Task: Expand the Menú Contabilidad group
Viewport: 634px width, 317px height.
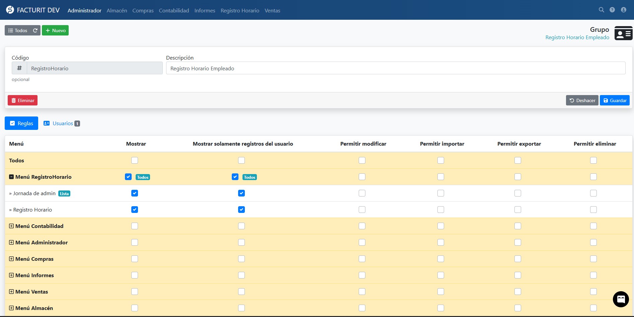Action: pyautogui.click(x=11, y=226)
